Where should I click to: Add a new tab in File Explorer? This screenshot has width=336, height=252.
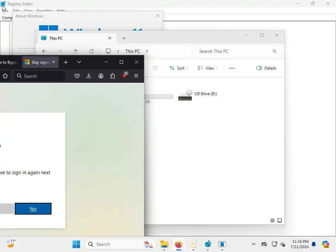point(124,38)
